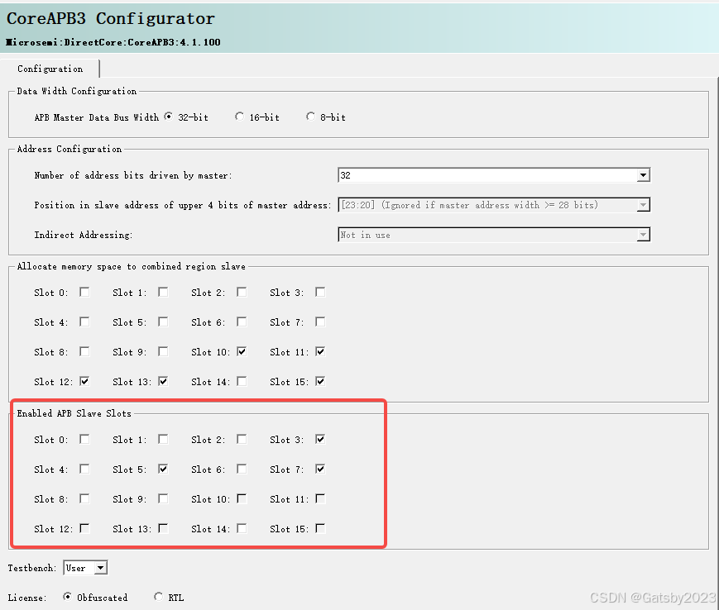
Task: Switch to the Configuration tab
Action: click(x=50, y=69)
